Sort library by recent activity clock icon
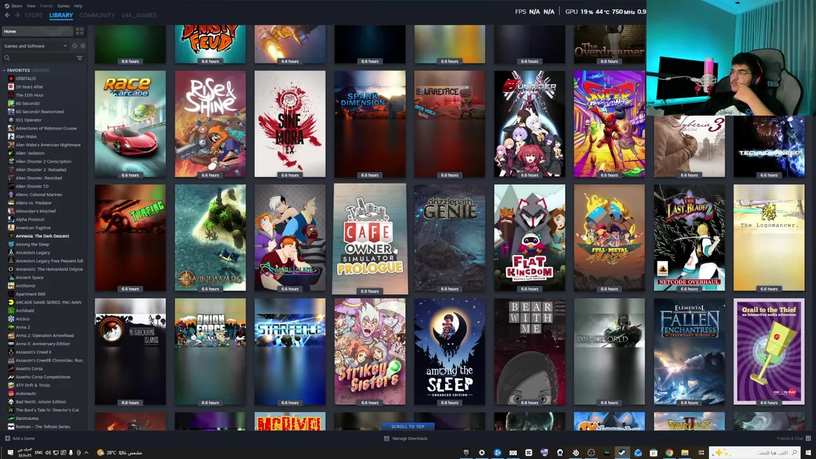The height and width of the screenshot is (459, 816). [75, 46]
